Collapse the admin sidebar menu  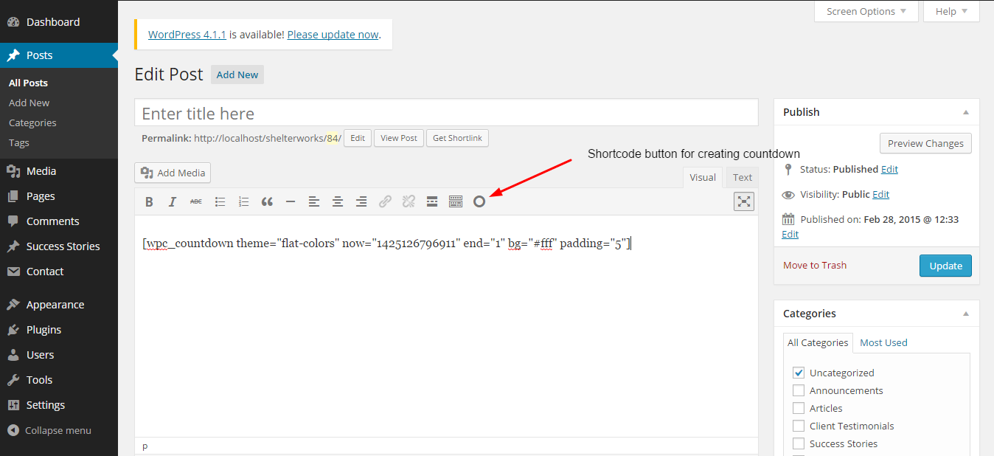tap(59, 430)
